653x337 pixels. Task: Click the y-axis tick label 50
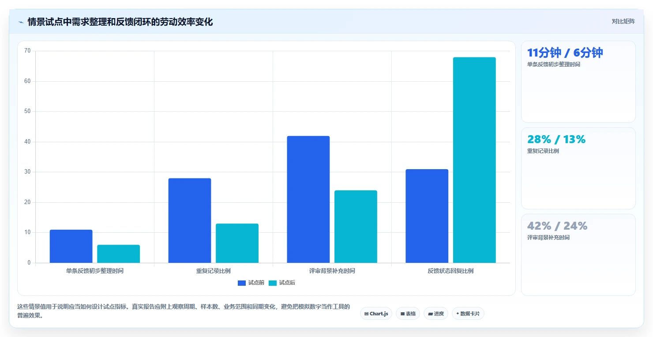coord(27,111)
